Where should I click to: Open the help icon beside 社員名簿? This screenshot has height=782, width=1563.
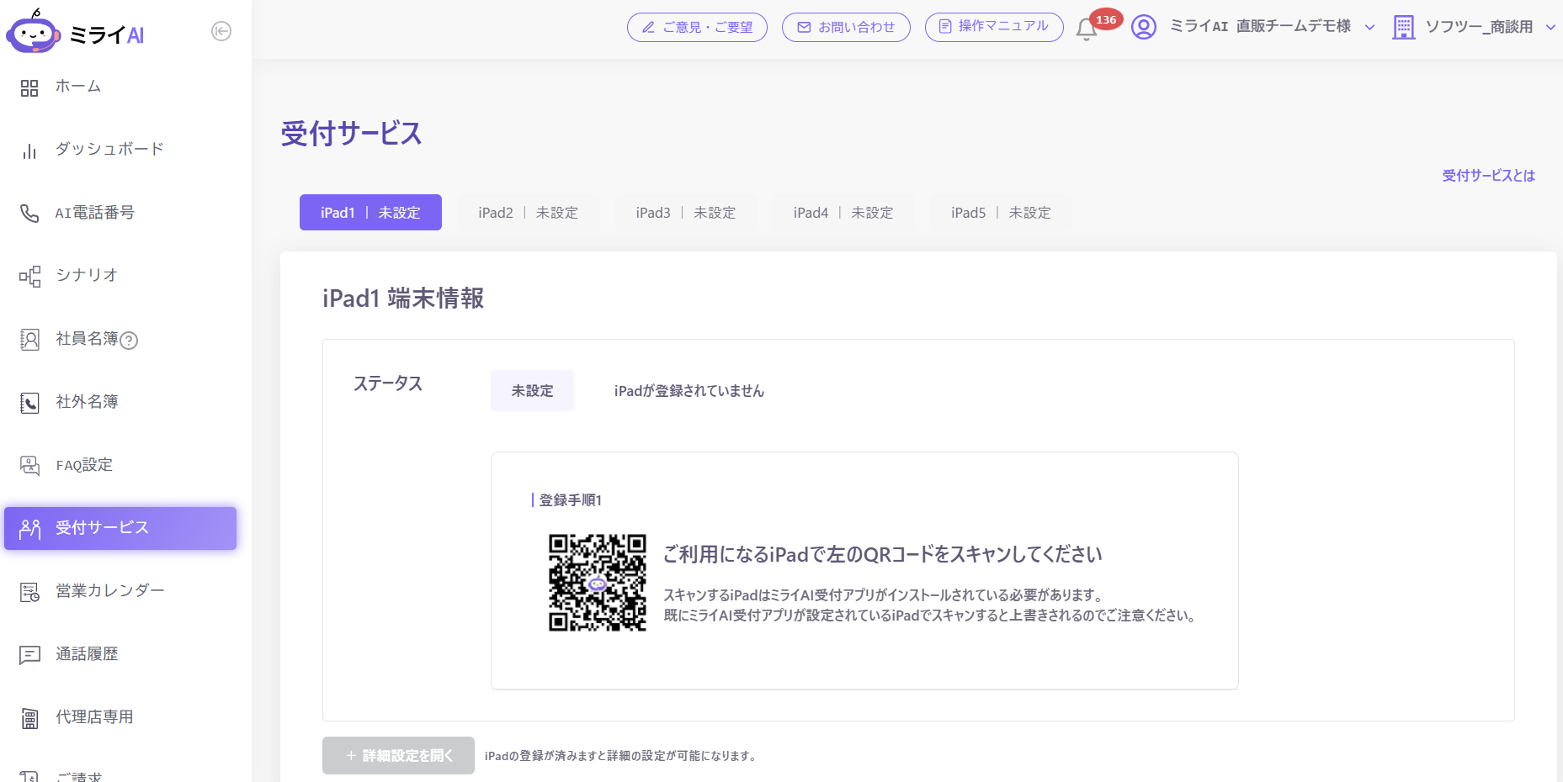tap(129, 341)
